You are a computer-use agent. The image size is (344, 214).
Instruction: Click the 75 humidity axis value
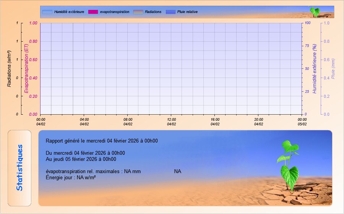pyautogui.click(x=307, y=46)
